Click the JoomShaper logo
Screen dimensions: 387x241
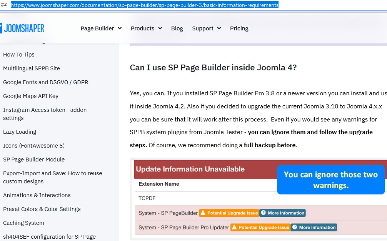pyautogui.click(x=22, y=28)
